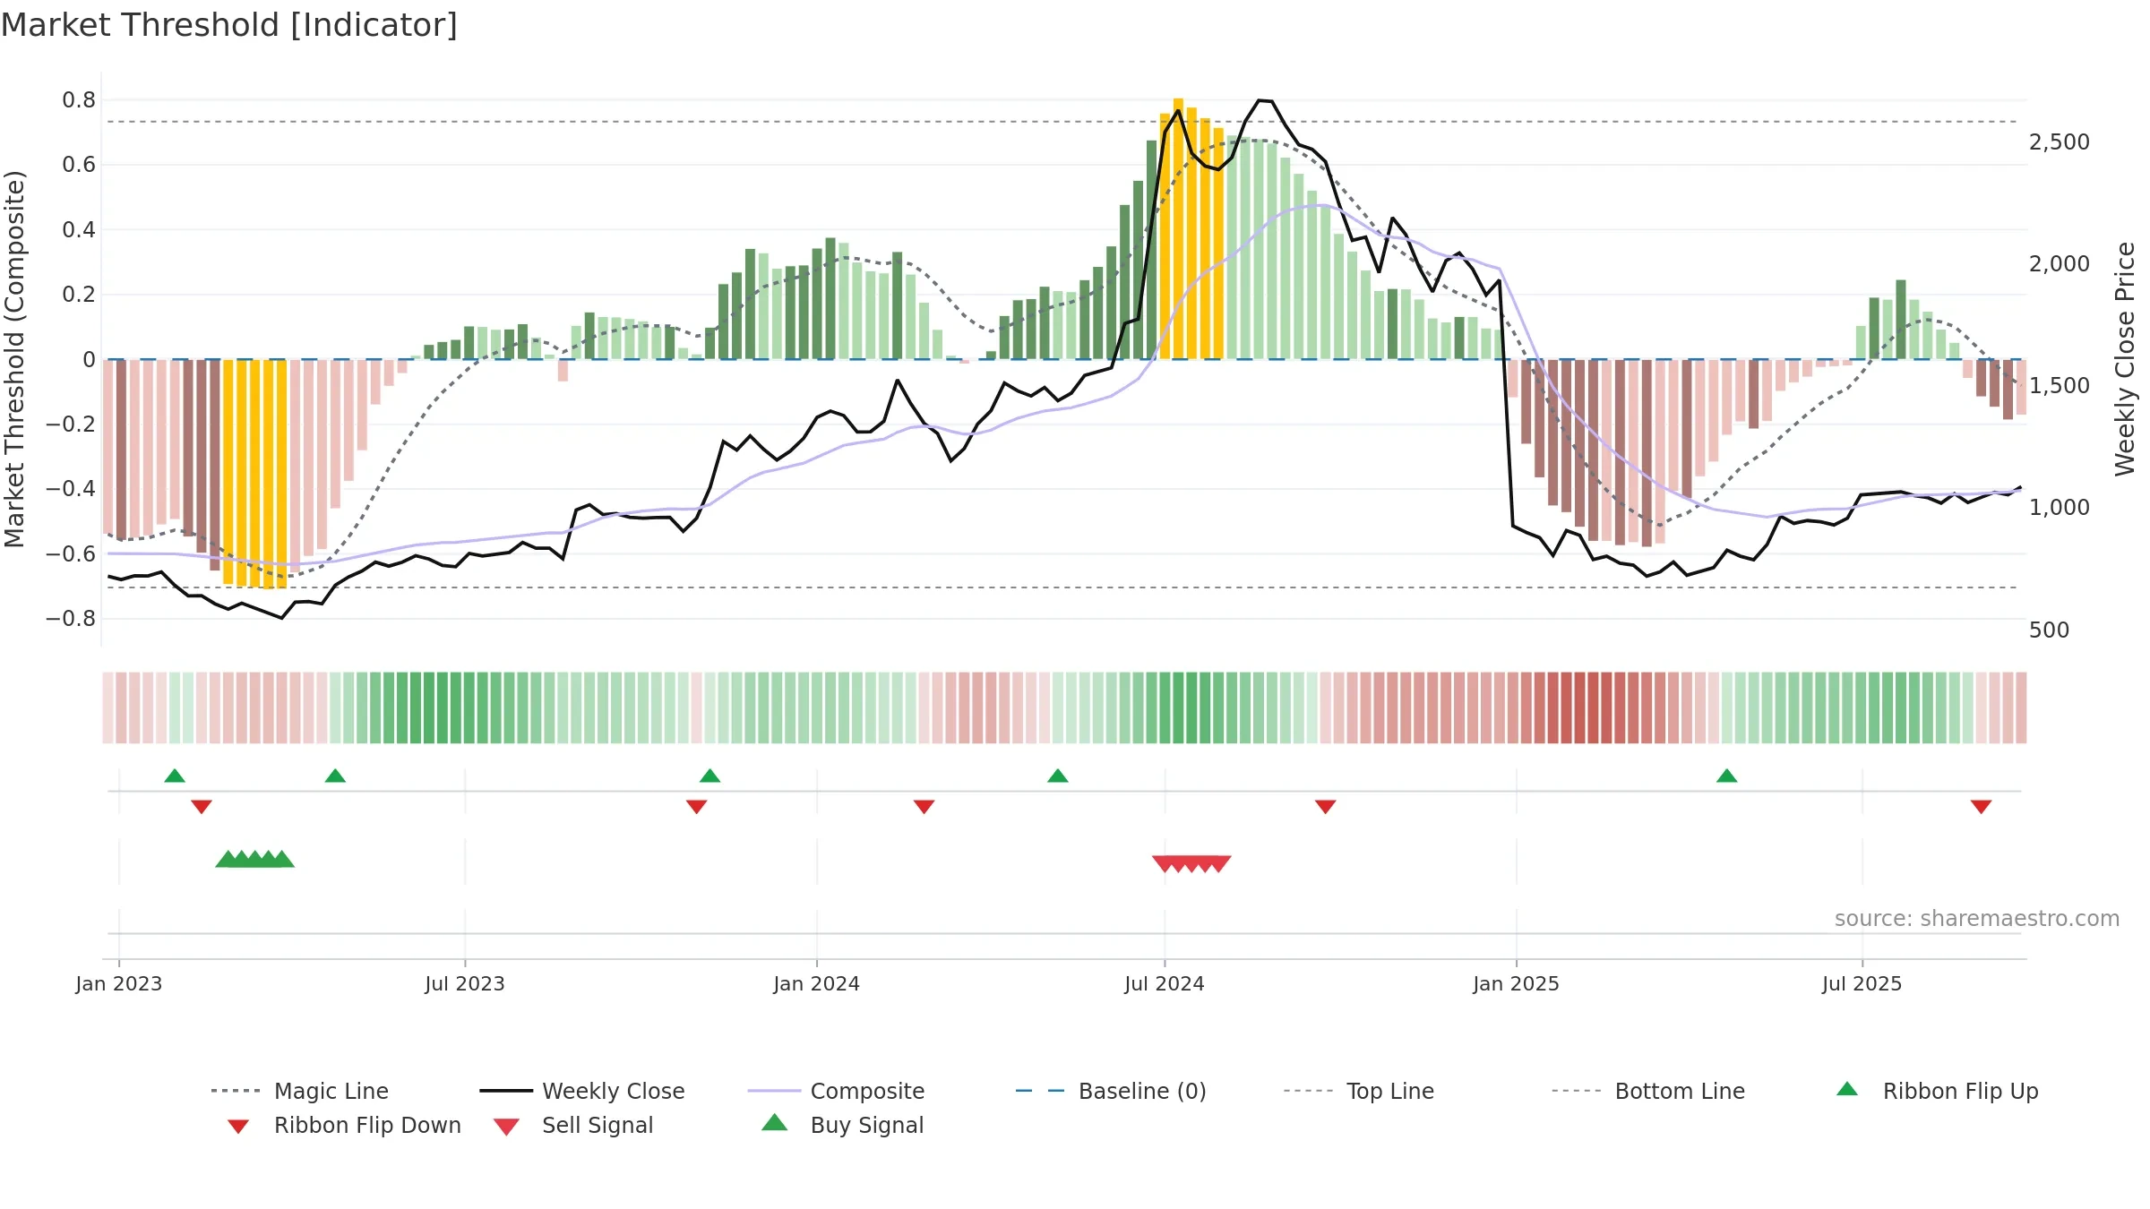Click the 1,000 right axis price label
Viewport: 2150px width, 1209px height.
(2060, 508)
